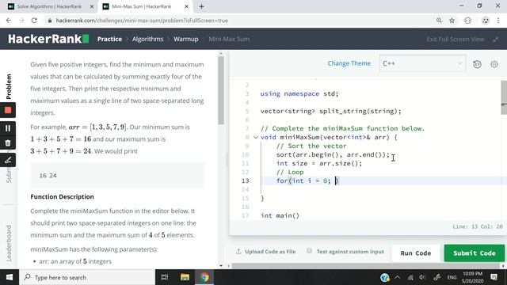Click the Upload Code as File button
The image size is (507, 285).
tap(266, 252)
